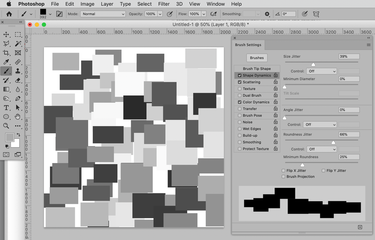
Task: Turn on Wet Edges
Action: [x=239, y=128]
